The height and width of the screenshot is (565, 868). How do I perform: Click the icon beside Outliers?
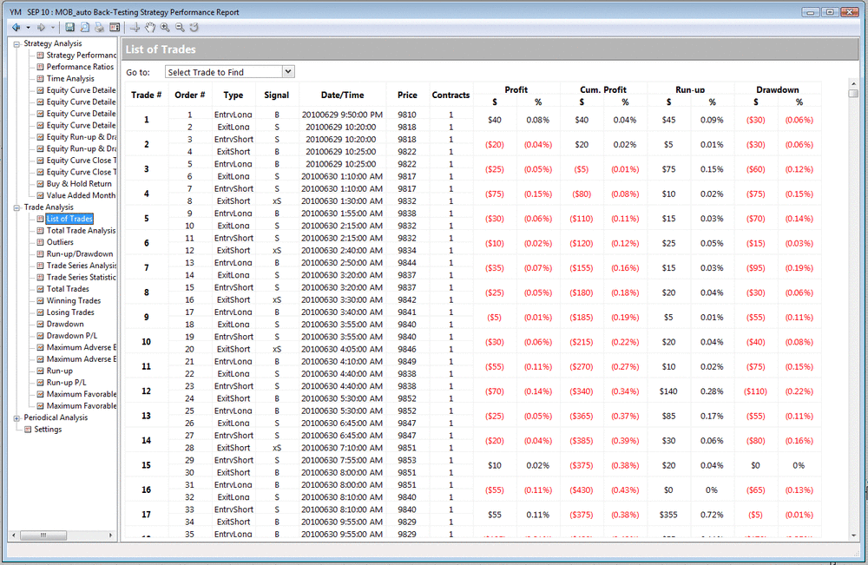(x=40, y=242)
